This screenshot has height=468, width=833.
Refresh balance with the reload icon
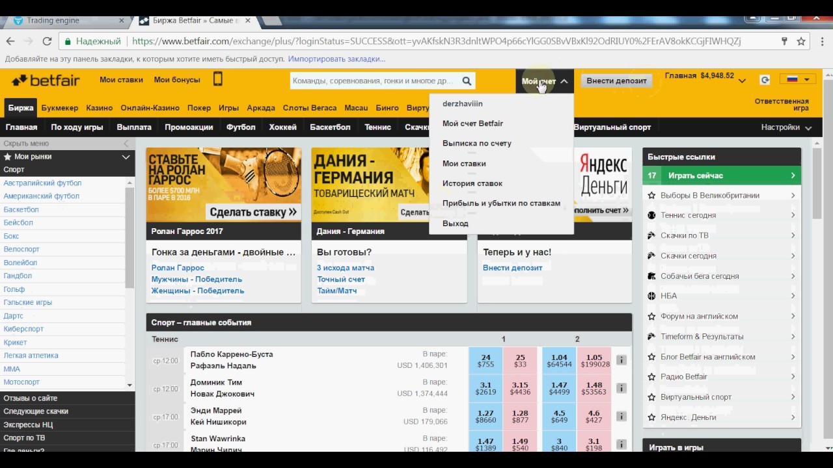pos(765,80)
